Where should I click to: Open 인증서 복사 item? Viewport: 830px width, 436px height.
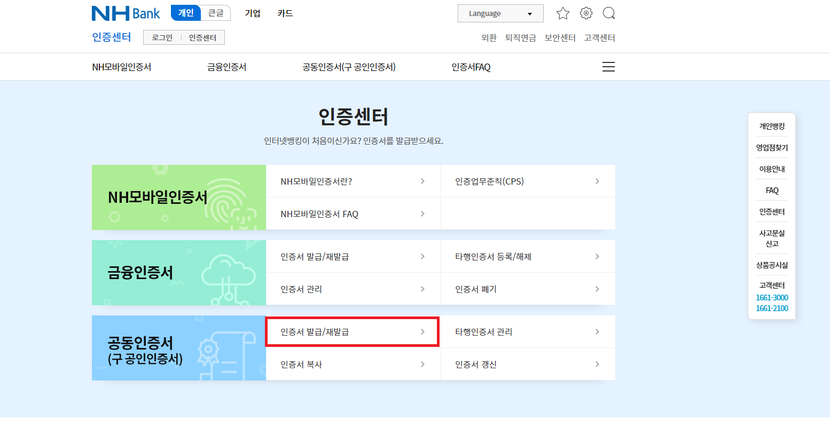point(353,364)
